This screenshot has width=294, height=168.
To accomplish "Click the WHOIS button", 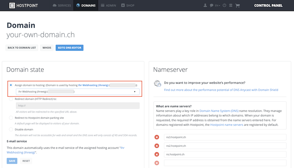I will [47, 48].
